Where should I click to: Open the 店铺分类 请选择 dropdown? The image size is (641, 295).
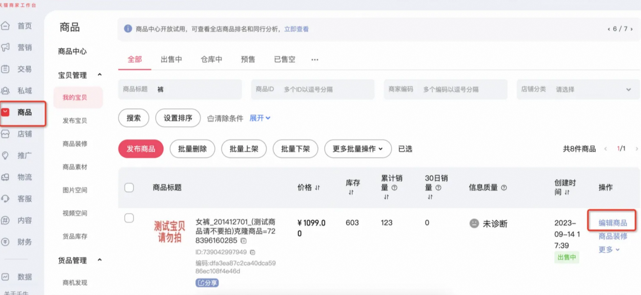point(578,89)
